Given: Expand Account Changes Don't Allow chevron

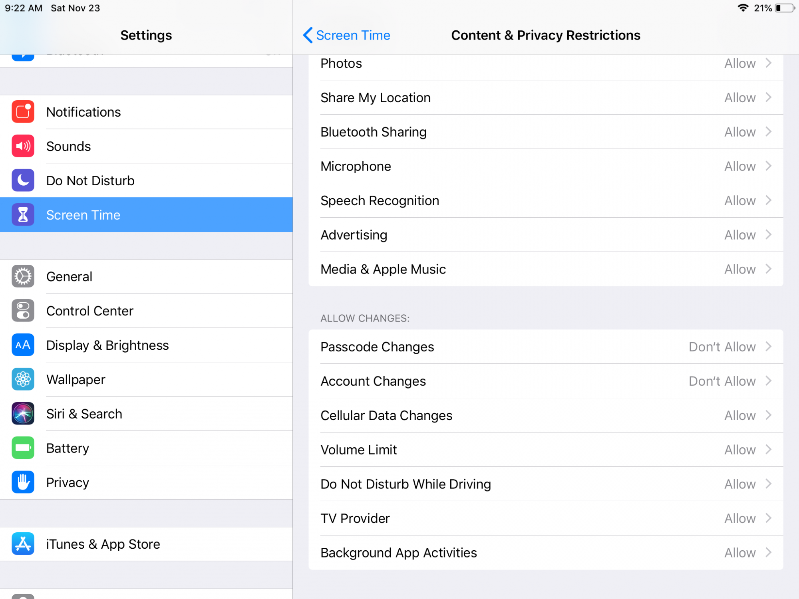Looking at the screenshot, I should (768, 381).
